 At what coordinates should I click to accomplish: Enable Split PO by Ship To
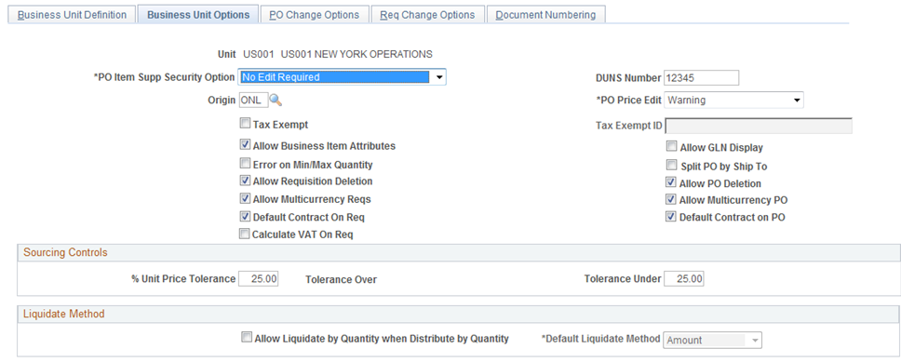pyautogui.click(x=671, y=166)
